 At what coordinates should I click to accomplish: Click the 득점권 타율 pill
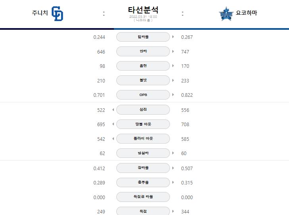pos(143,197)
